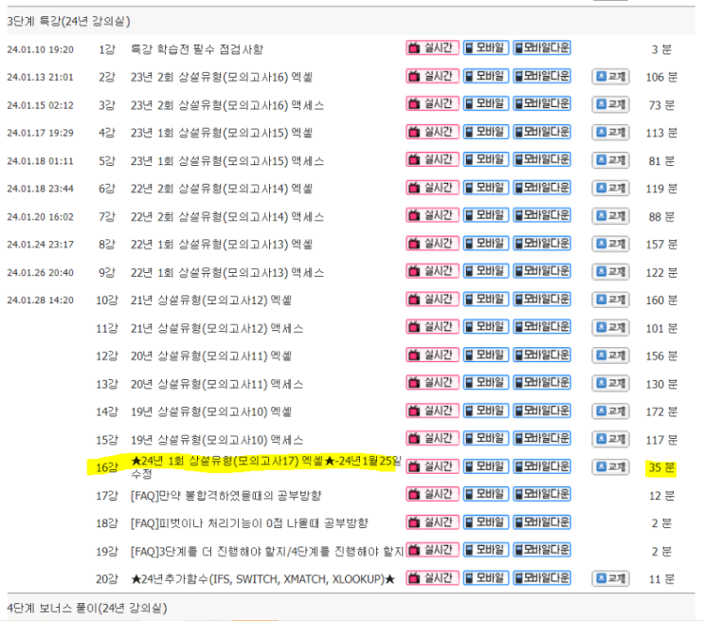Play 실시간 for lecture 5강

432,159
